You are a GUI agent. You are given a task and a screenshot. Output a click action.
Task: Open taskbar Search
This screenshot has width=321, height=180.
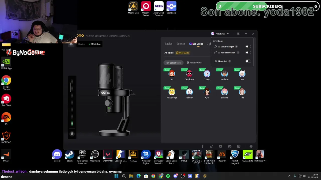(x=124, y=176)
